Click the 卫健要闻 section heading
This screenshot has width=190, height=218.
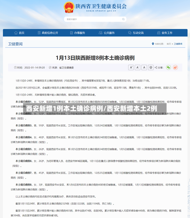pyautogui.click(x=15, y=44)
